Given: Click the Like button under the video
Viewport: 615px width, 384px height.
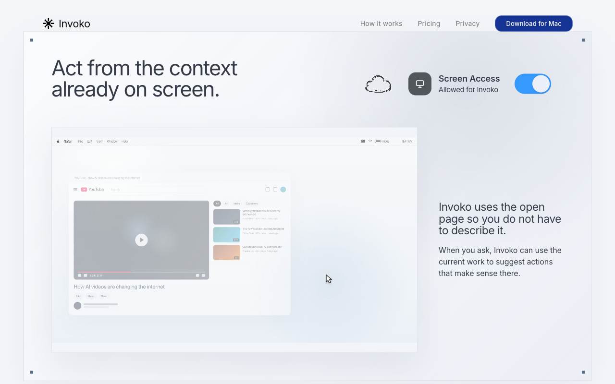Looking at the screenshot, I should click(x=78, y=296).
